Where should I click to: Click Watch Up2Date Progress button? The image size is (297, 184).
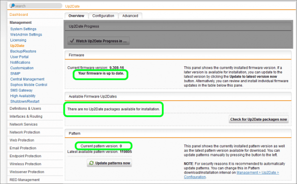[x=99, y=41]
